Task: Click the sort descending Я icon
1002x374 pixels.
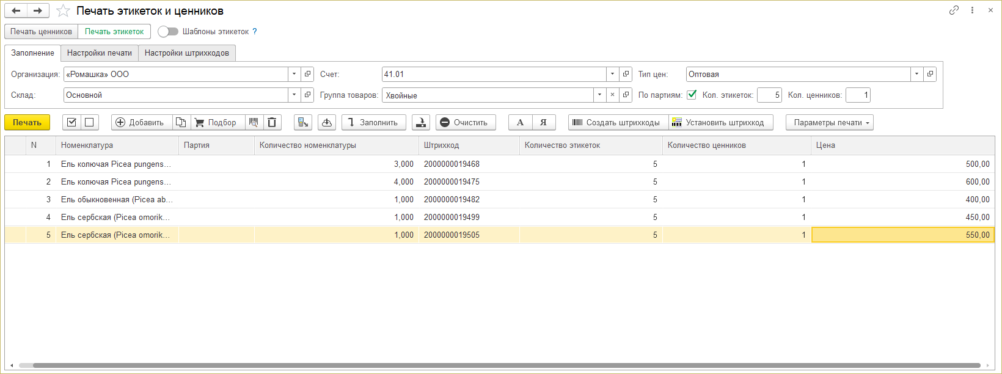Action: pyautogui.click(x=543, y=122)
